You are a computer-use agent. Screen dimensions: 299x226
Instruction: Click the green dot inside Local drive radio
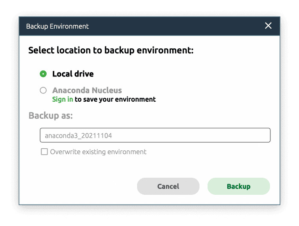pos(43,74)
